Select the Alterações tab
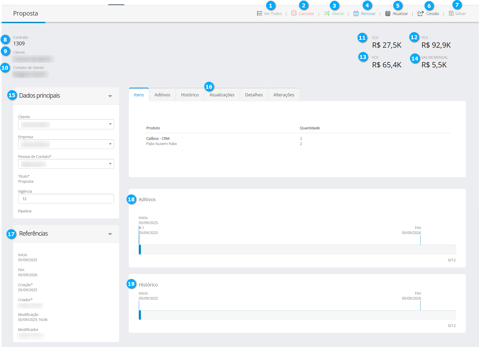This screenshot has width=479, height=347. pyautogui.click(x=284, y=95)
